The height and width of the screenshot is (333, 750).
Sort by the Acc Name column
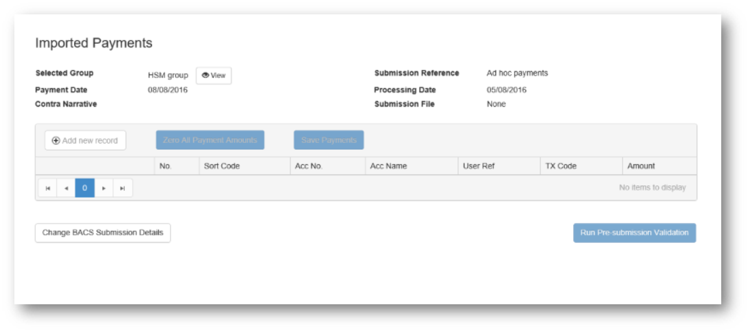[x=388, y=166]
